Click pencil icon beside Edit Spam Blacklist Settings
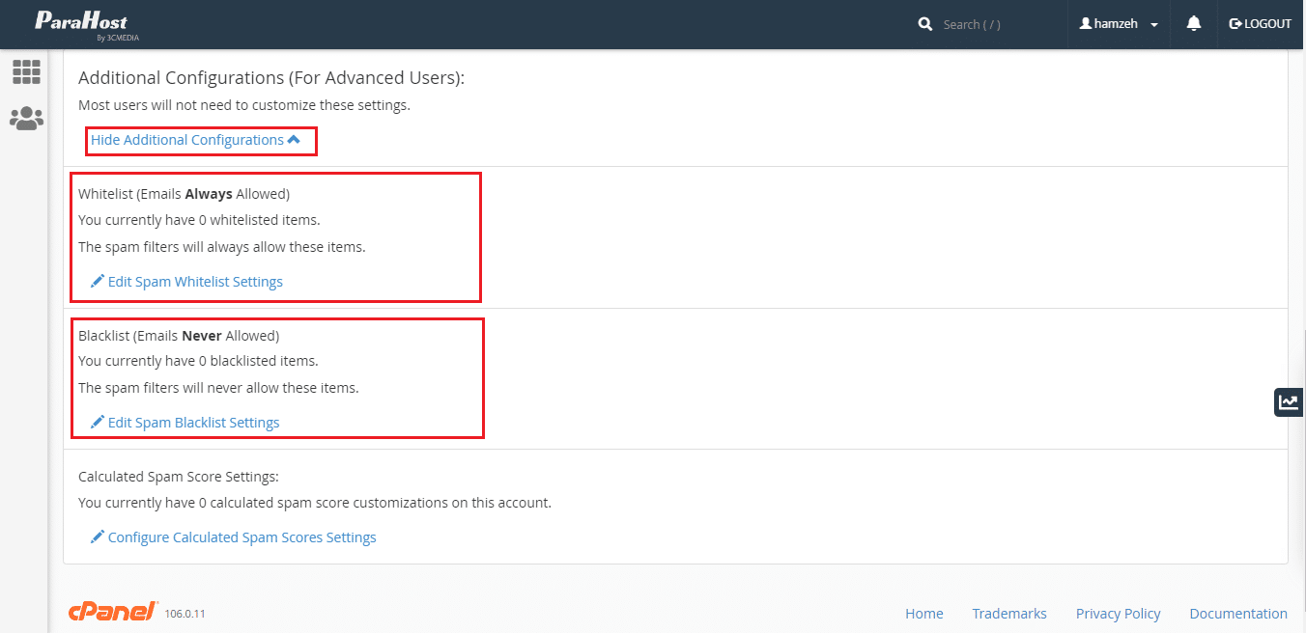The height and width of the screenshot is (633, 1306). (x=97, y=423)
